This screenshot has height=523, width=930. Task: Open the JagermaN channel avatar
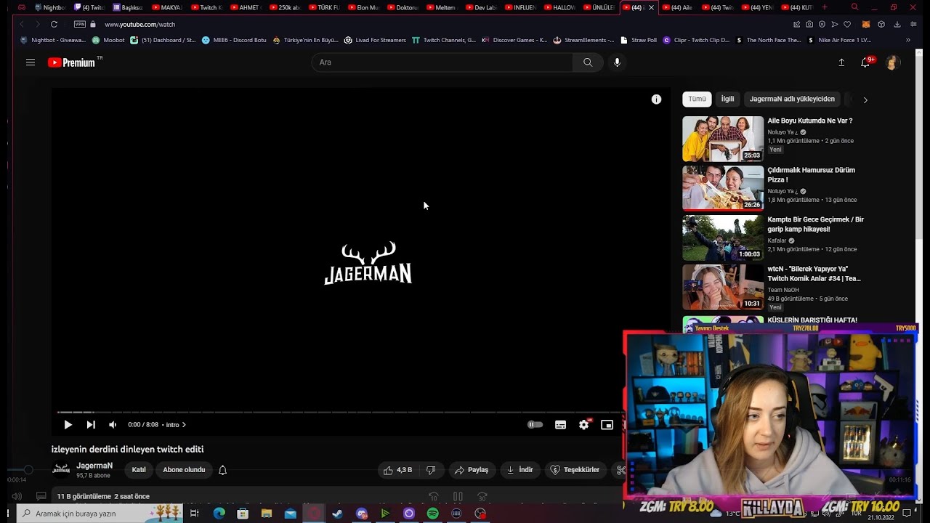(x=61, y=470)
